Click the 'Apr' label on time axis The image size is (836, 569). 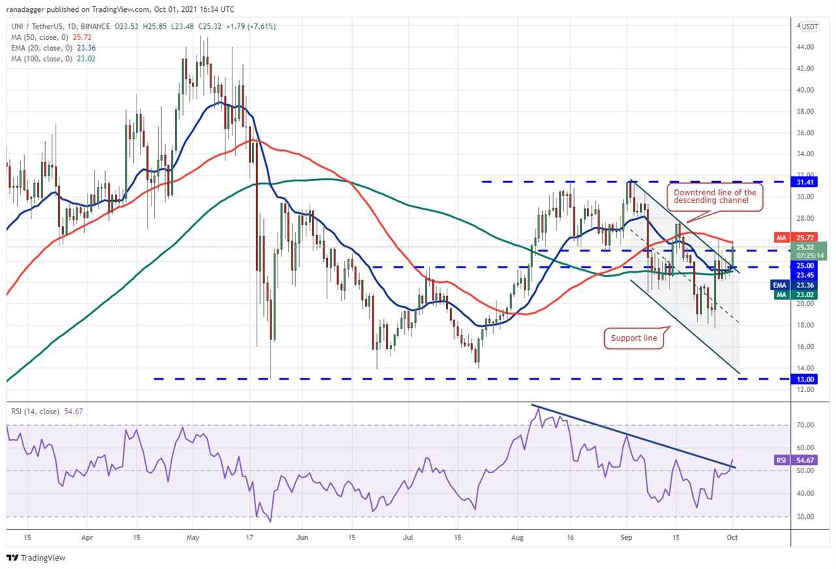pos(86,538)
